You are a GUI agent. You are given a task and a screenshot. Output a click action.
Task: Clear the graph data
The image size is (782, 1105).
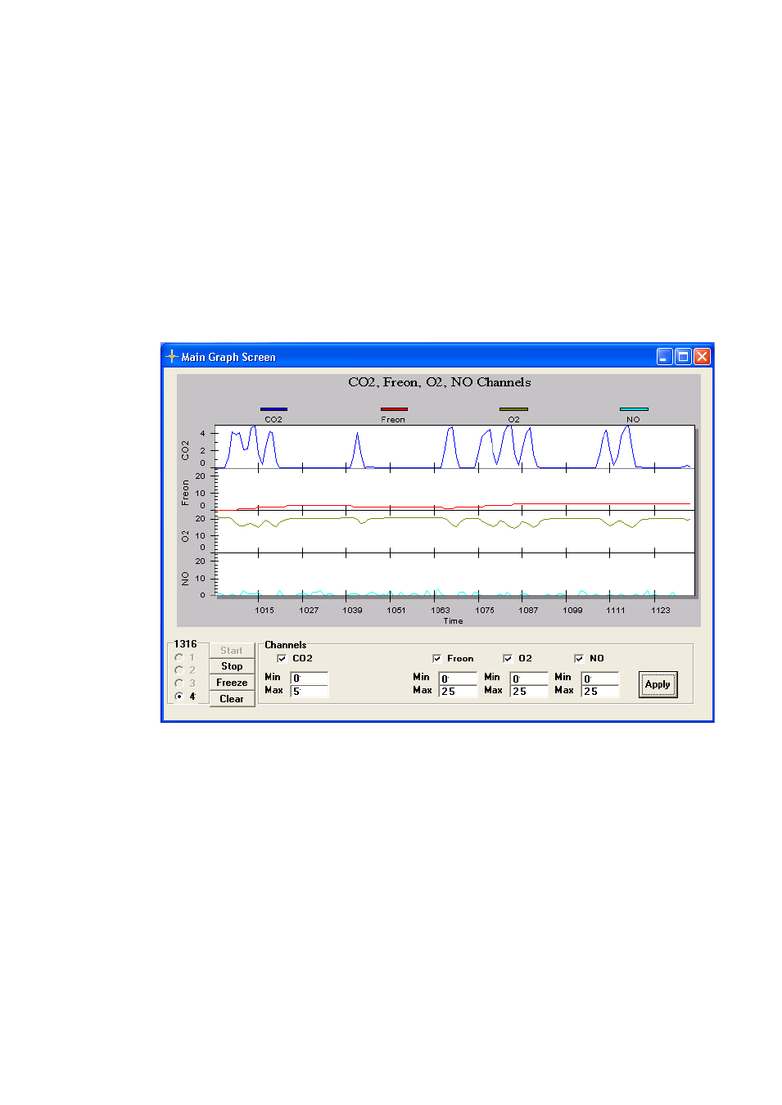232,699
